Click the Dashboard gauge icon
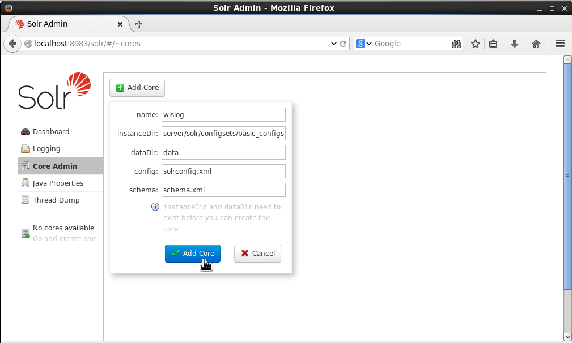572x343 pixels. (x=25, y=132)
